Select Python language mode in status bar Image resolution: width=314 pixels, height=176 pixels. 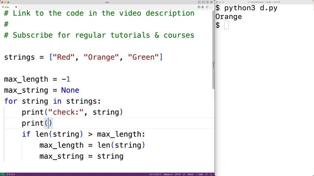point(190,175)
